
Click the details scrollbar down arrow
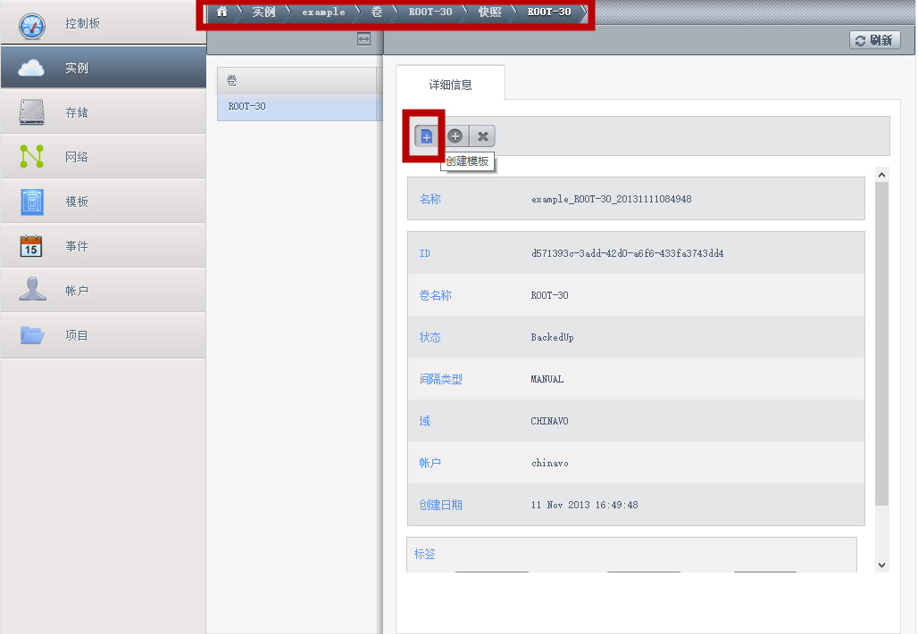(x=881, y=565)
